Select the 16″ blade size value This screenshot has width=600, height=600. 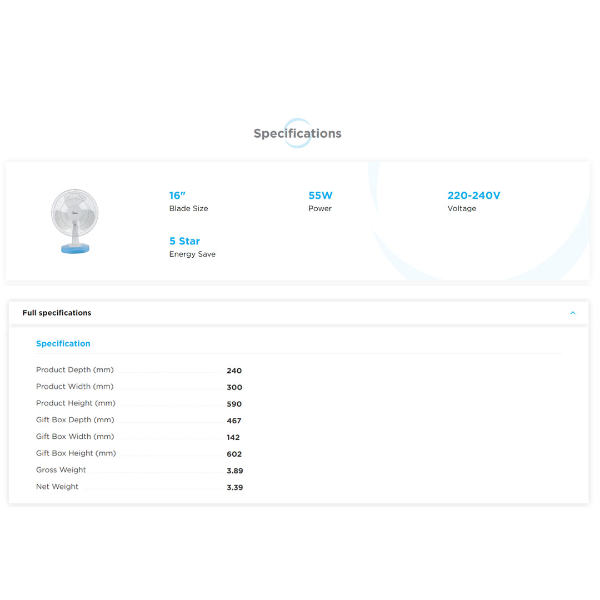(x=177, y=196)
